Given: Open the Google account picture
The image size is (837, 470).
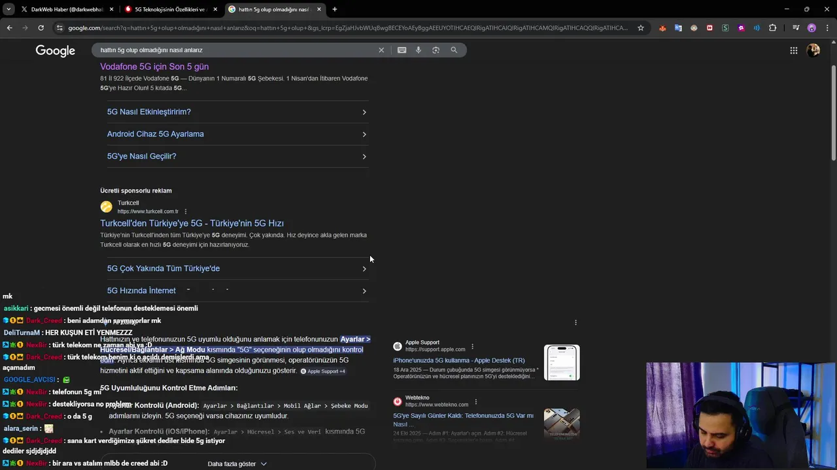Looking at the screenshot, I should pyautogui.click(x=813, y=50).
